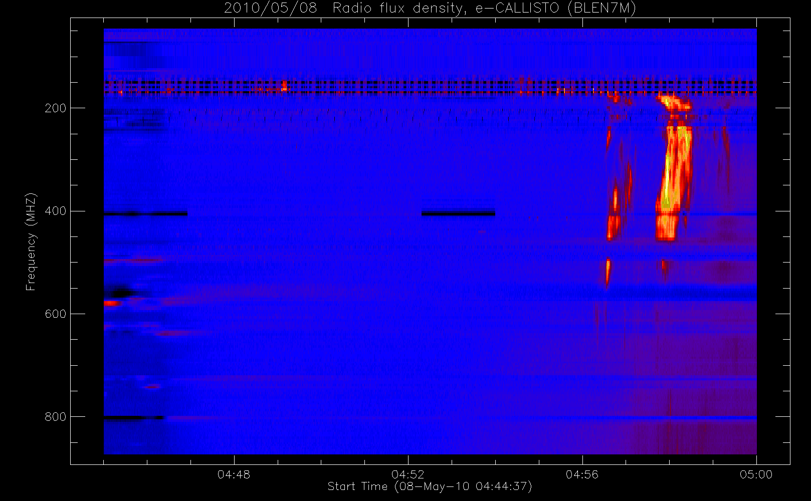
Task: Click the 800 frequency axis label
Action: click(x=55, y=417)
